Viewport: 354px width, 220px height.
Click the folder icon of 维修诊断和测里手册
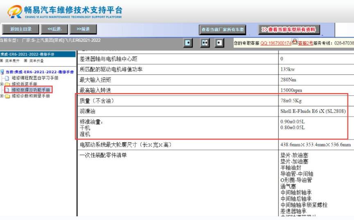pos(7,96)
